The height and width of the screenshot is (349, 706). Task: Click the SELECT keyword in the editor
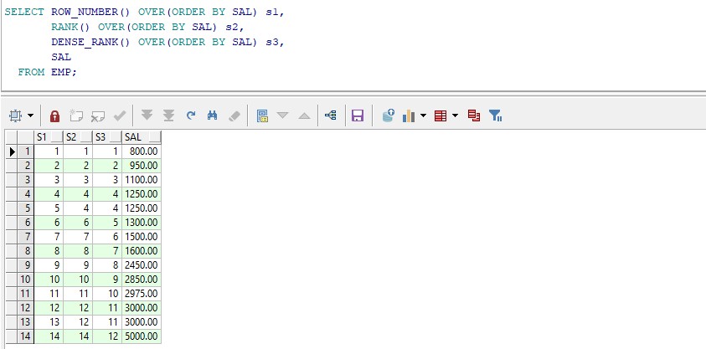click(x=24, y=13)
